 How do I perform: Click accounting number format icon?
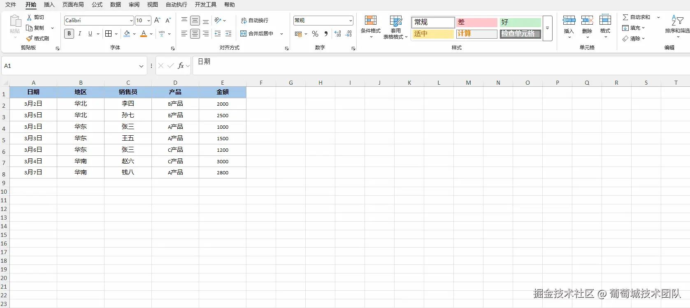pyautogui.click(x=298, y=34)
